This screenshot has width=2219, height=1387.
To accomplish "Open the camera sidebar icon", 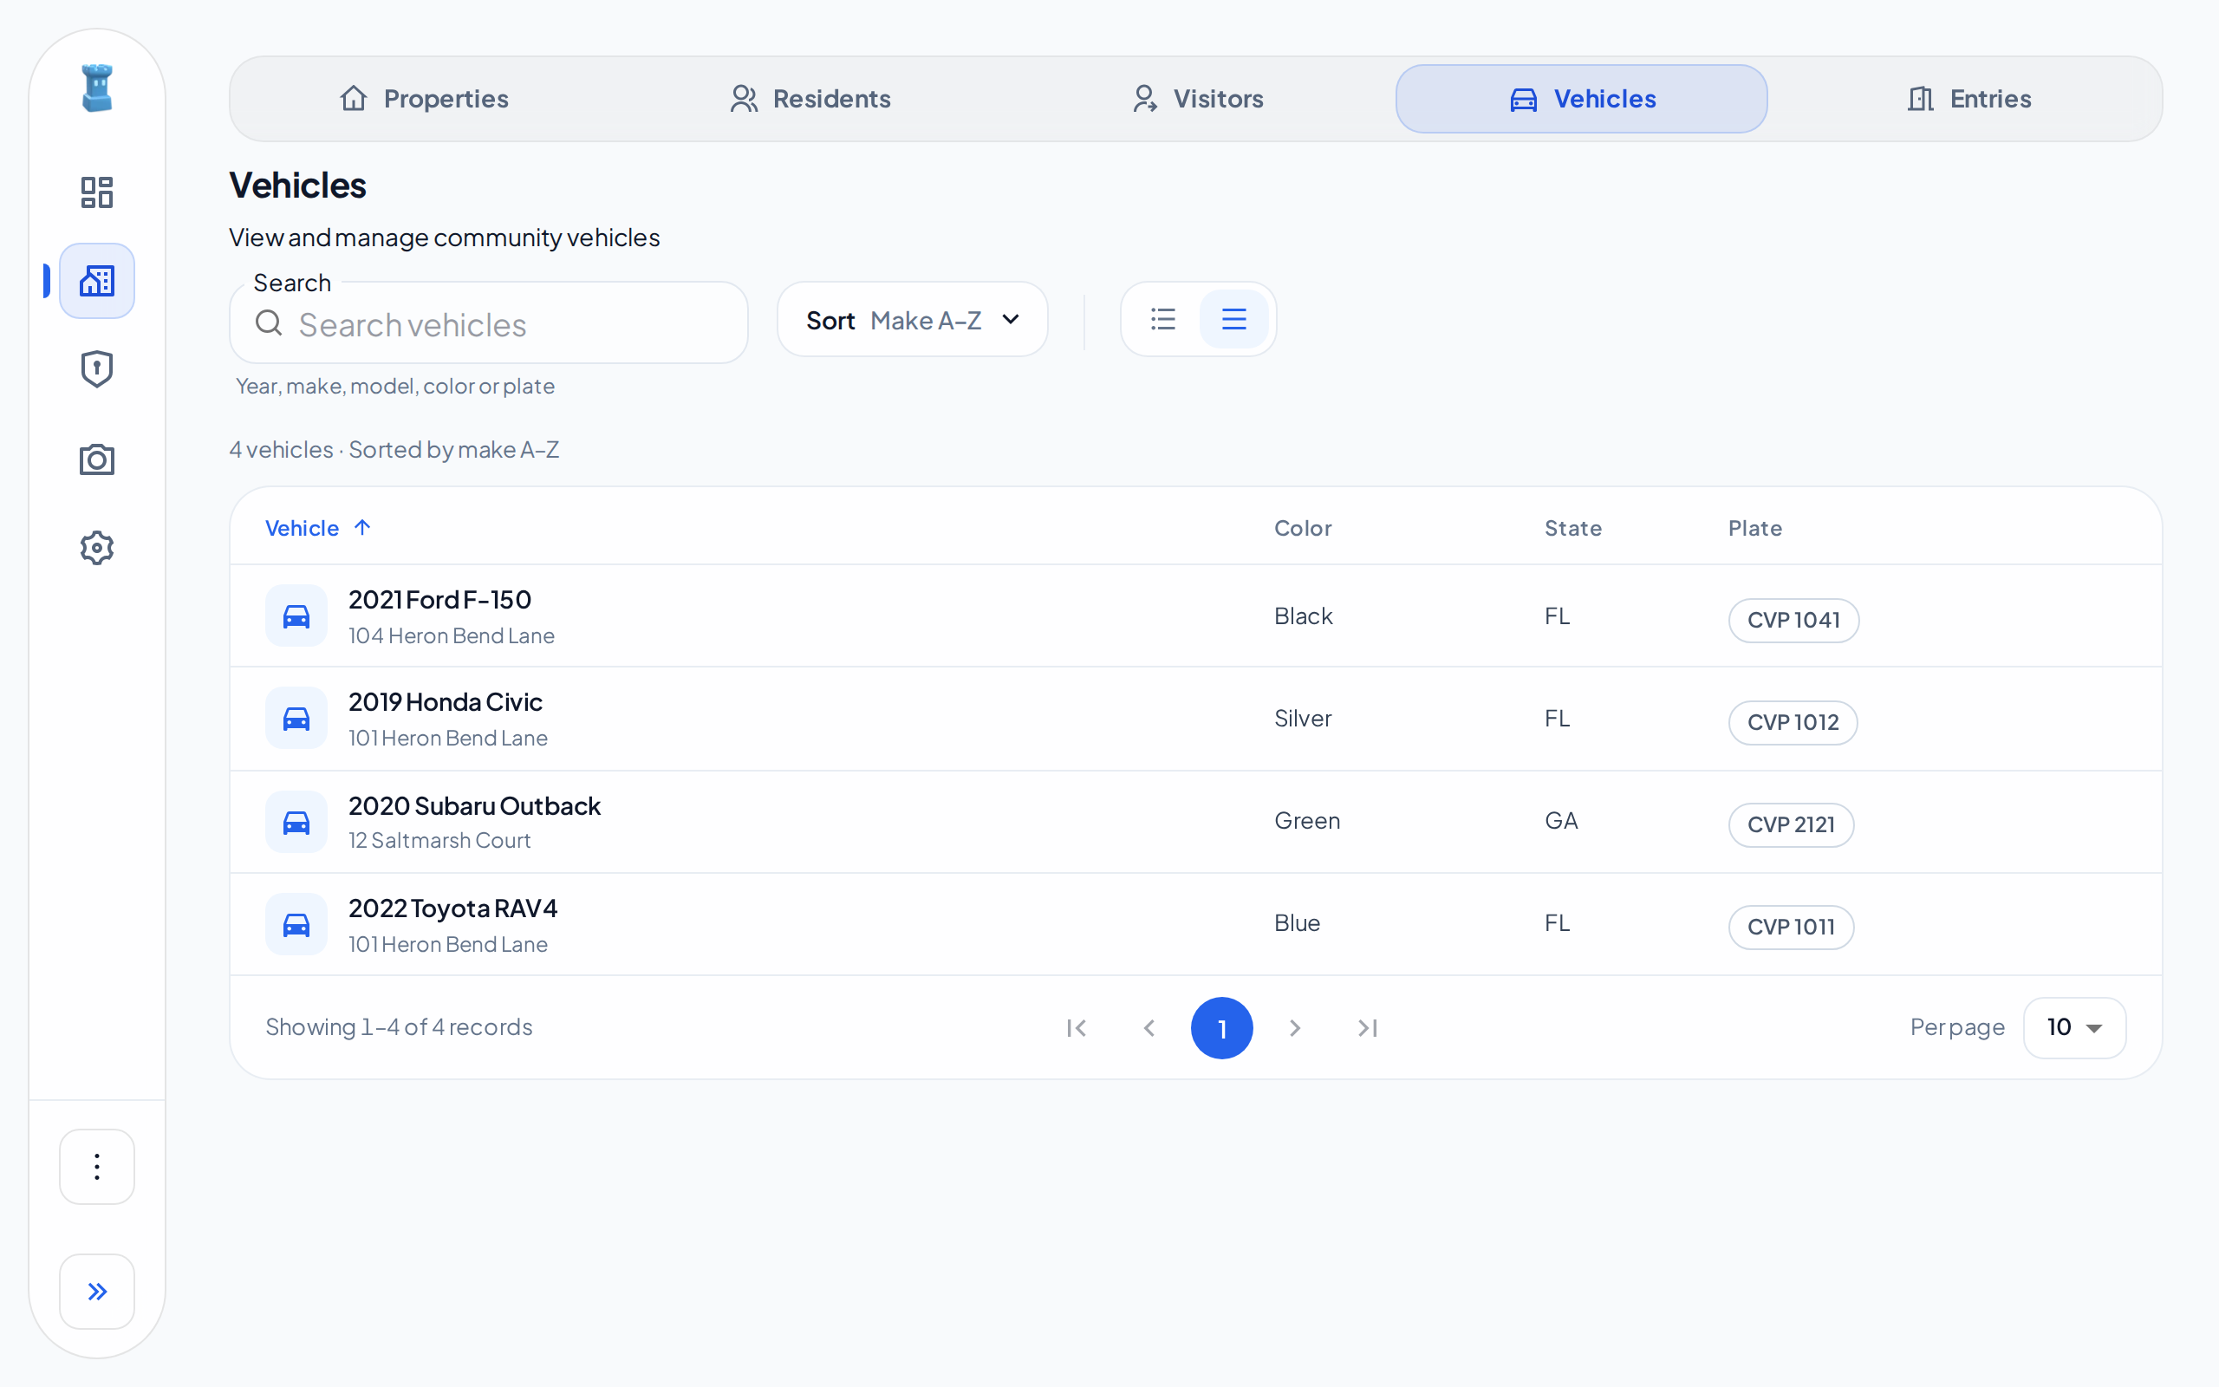I will click(x=97, y=459).
